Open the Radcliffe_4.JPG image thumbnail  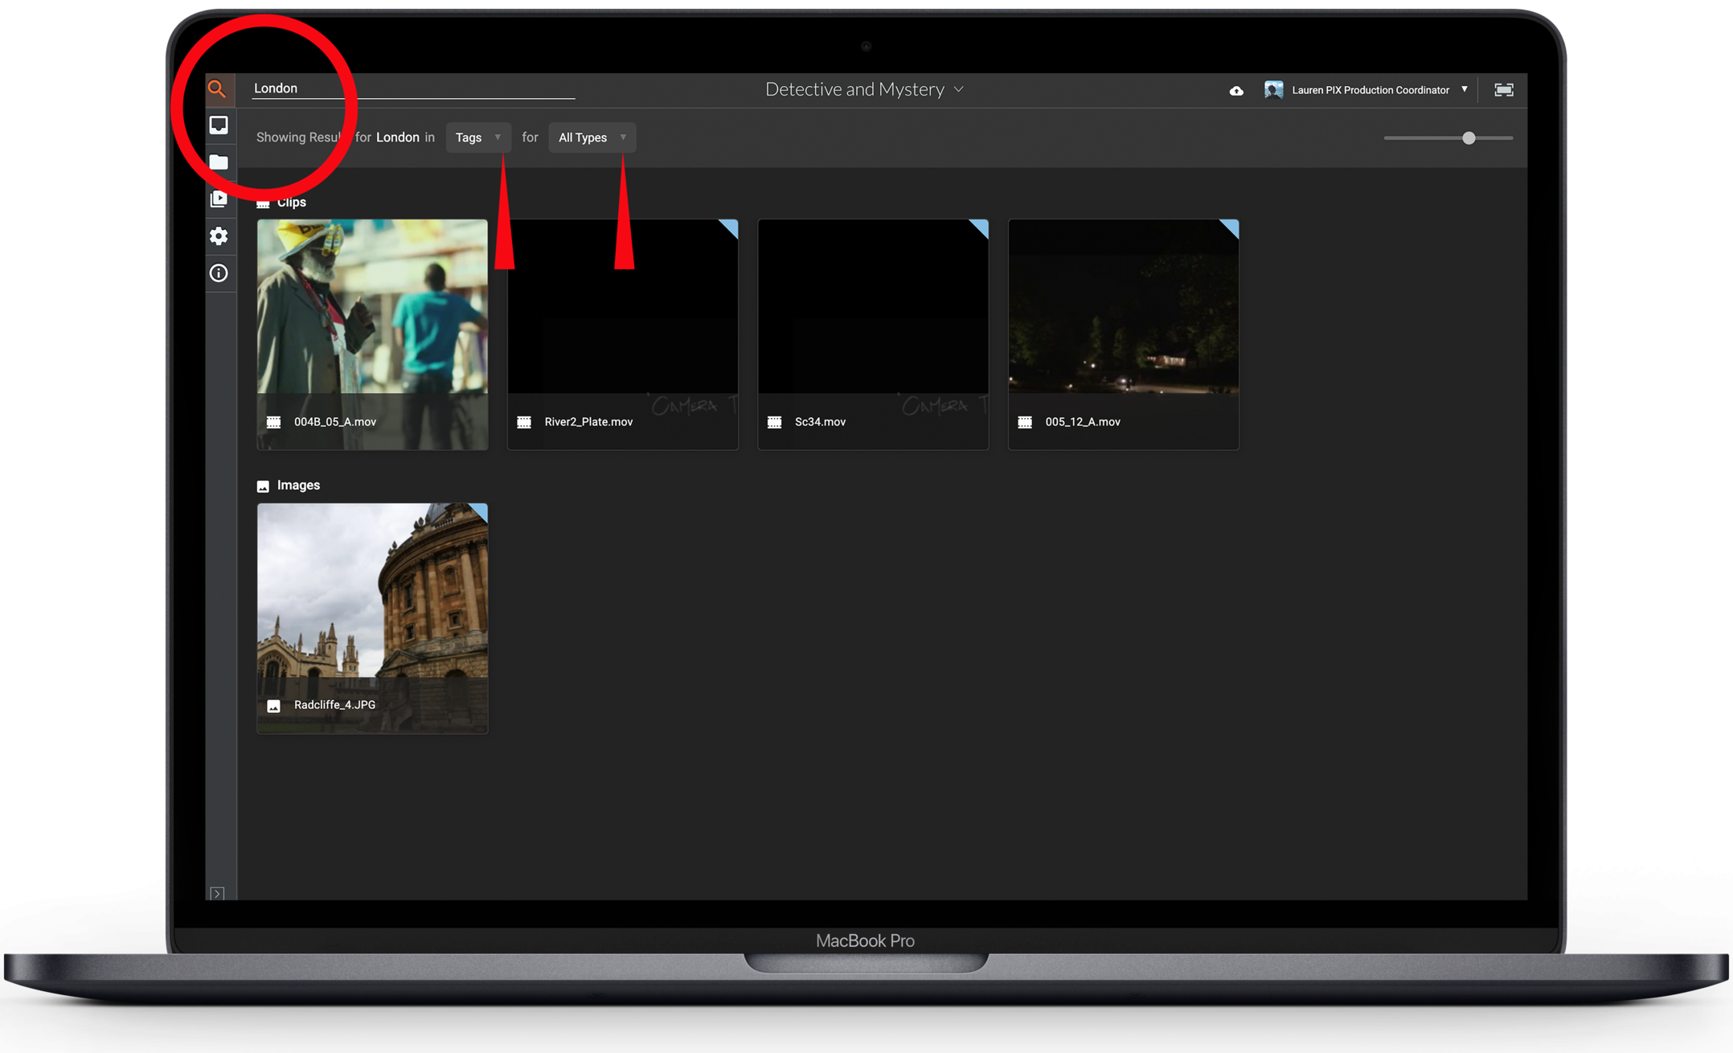point(372,617)
